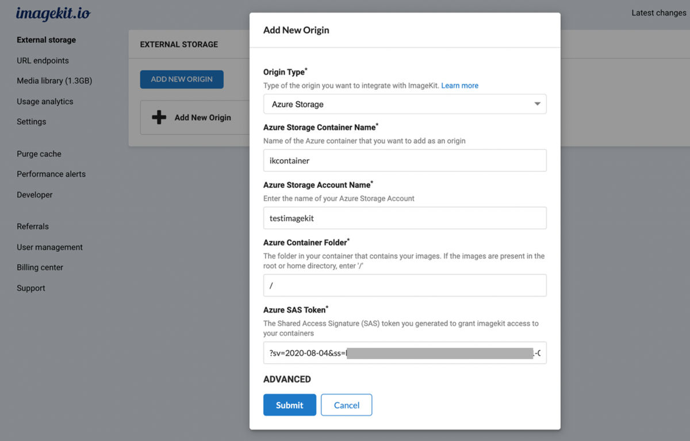The width and height of the screenshot is (690, 441).
Task: Cancel the Add New Origin dialog
Action: tap(346, 405)
